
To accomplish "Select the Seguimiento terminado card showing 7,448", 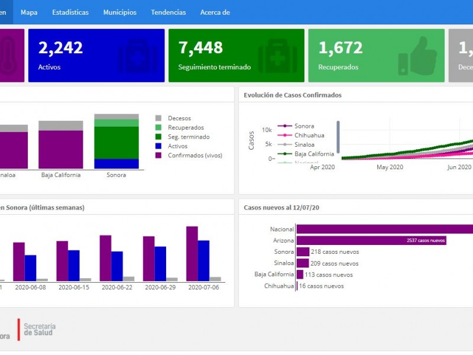I will (237, 56).
